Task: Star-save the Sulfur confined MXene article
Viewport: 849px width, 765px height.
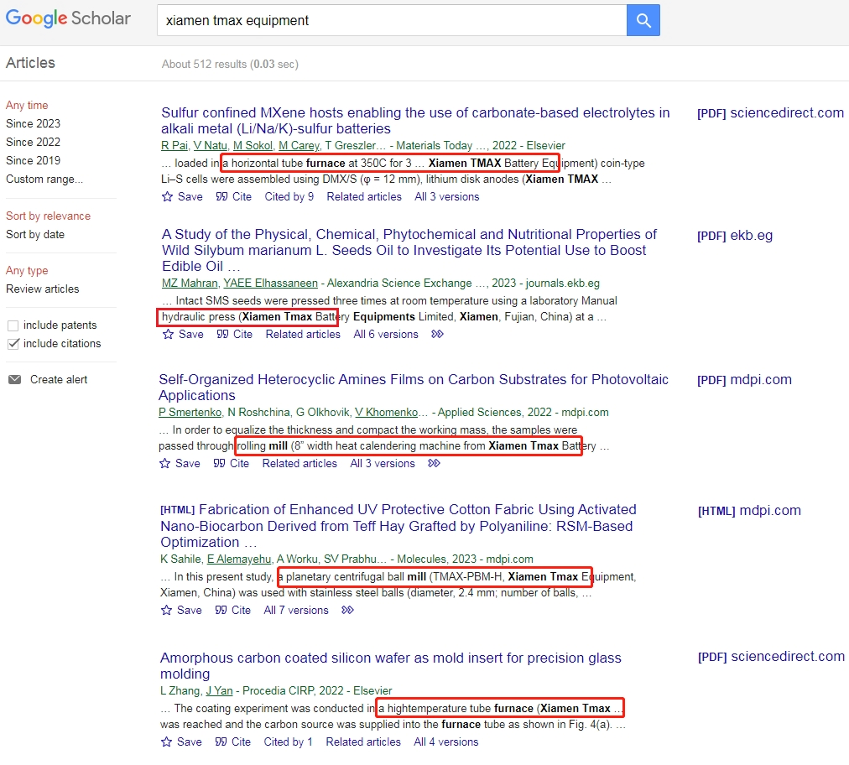Action: pyautogui.click(x=167, y=196)
